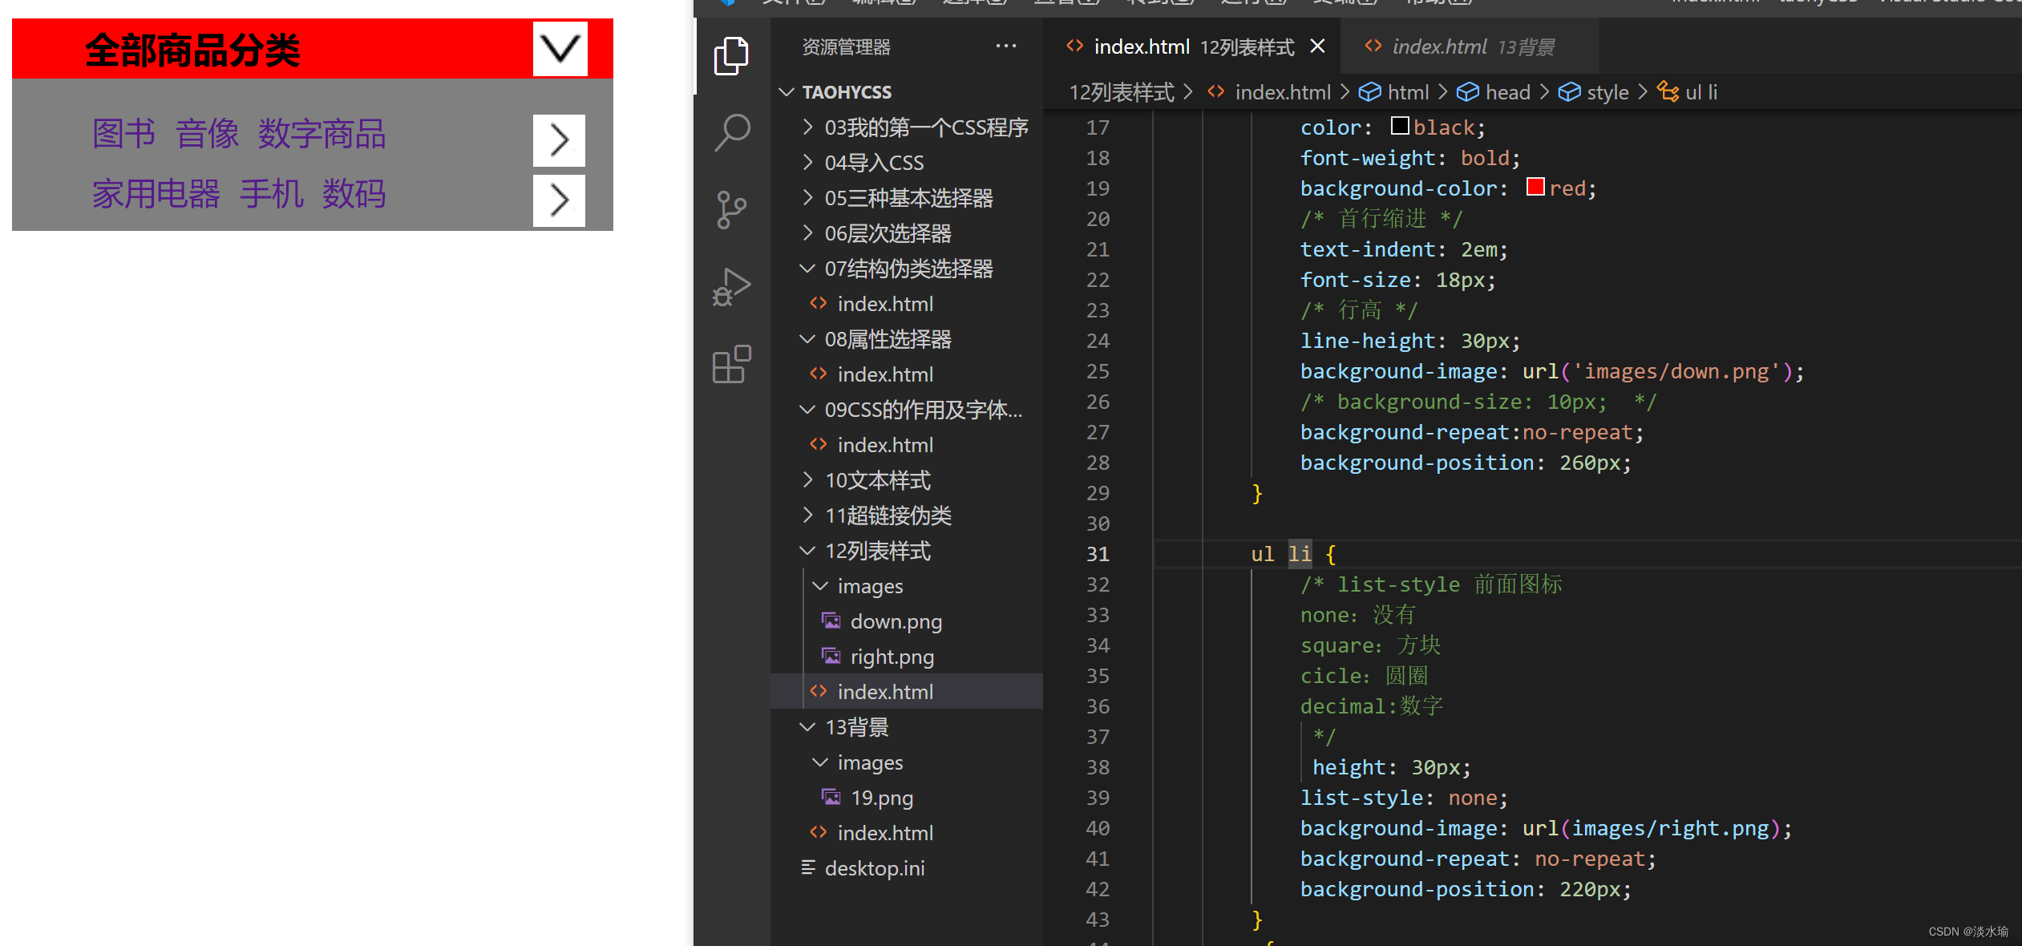2022x946 pixels.
Task: Open index.html in the 12列表样式 folder
Action: click(906, 692)
